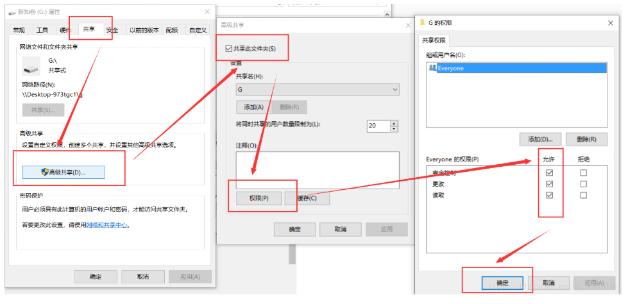Toggle 允许 checkbox for 读取
Viewport: 628px width, 304px height.
[x=550, y=195]
